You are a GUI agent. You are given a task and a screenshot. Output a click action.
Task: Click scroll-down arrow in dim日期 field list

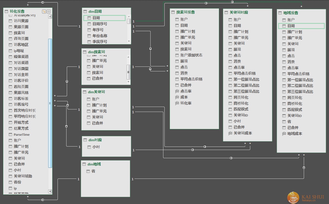point(129,41)
